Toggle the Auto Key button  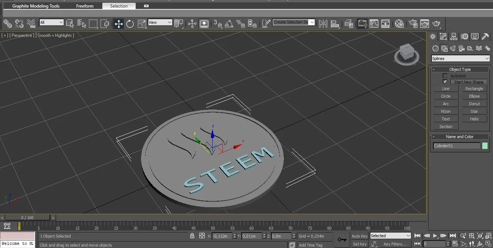click(360, 236)
